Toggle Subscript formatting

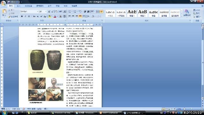point(38,16)
